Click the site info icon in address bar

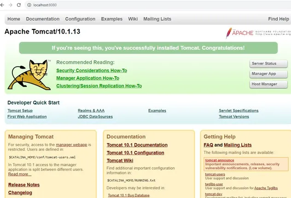point(29,5)
